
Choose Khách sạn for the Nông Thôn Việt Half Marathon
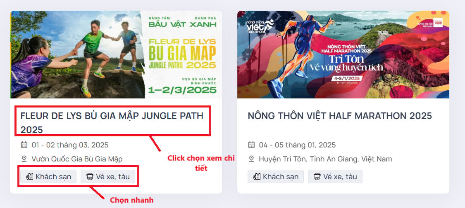(x=276, y=177)
